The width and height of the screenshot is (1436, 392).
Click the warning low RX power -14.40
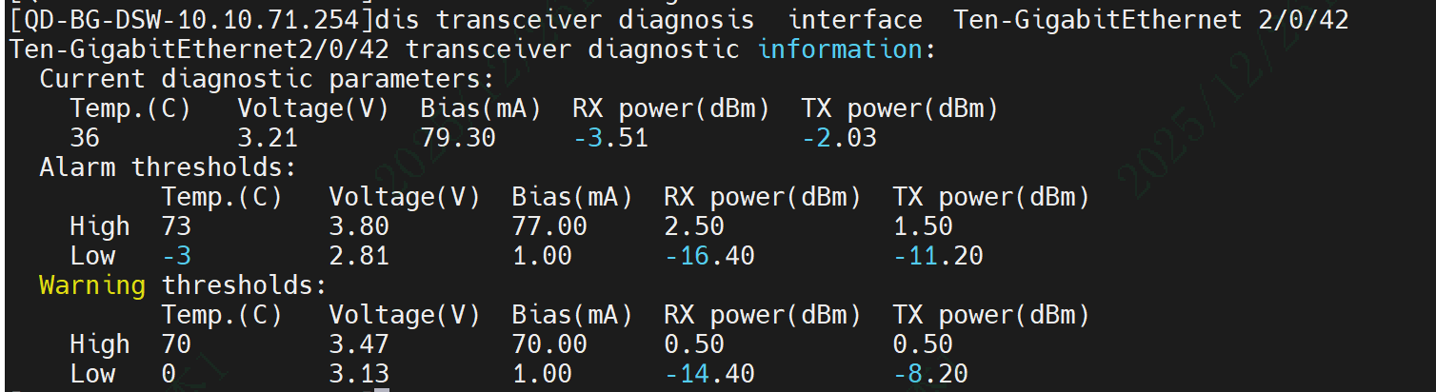tap(709, 374)
